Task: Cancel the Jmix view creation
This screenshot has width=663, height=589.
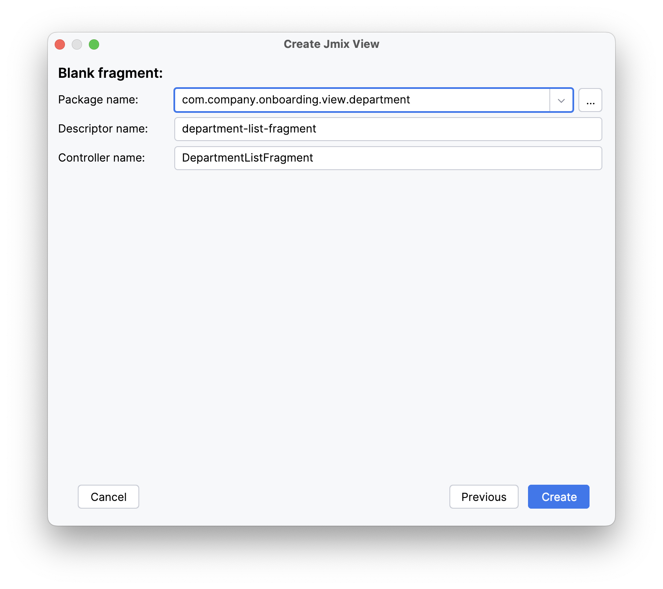Action: pyautogui.click(x=108, y=497)
